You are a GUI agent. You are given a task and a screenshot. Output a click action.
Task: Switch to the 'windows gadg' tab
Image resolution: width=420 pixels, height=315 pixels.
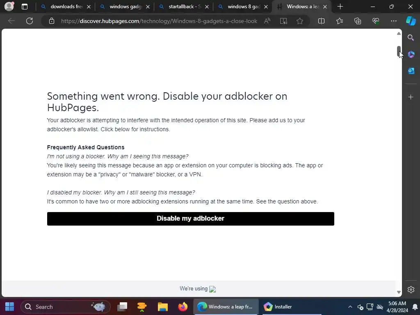coord(126,7)
